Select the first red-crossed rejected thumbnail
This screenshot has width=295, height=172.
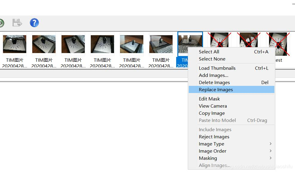point(219,40)
